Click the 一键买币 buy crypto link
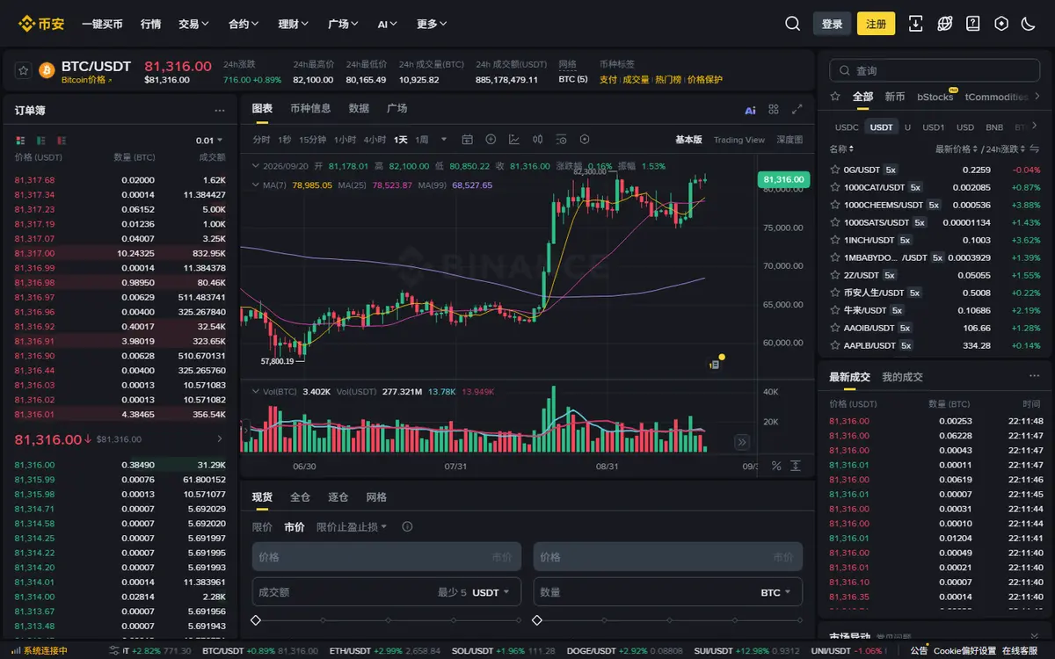This screenshot has width=1055, height=659. tap(102, 24)
